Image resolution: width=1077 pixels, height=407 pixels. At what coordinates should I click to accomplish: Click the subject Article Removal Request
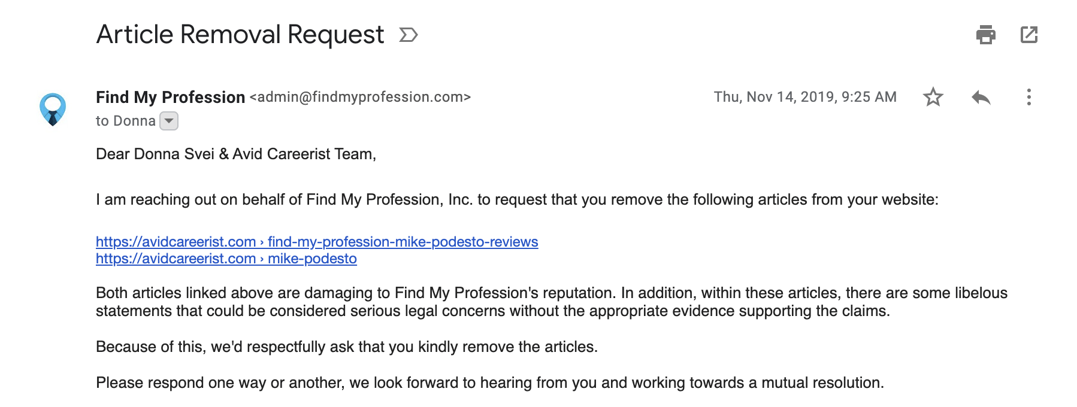(240, 35)
